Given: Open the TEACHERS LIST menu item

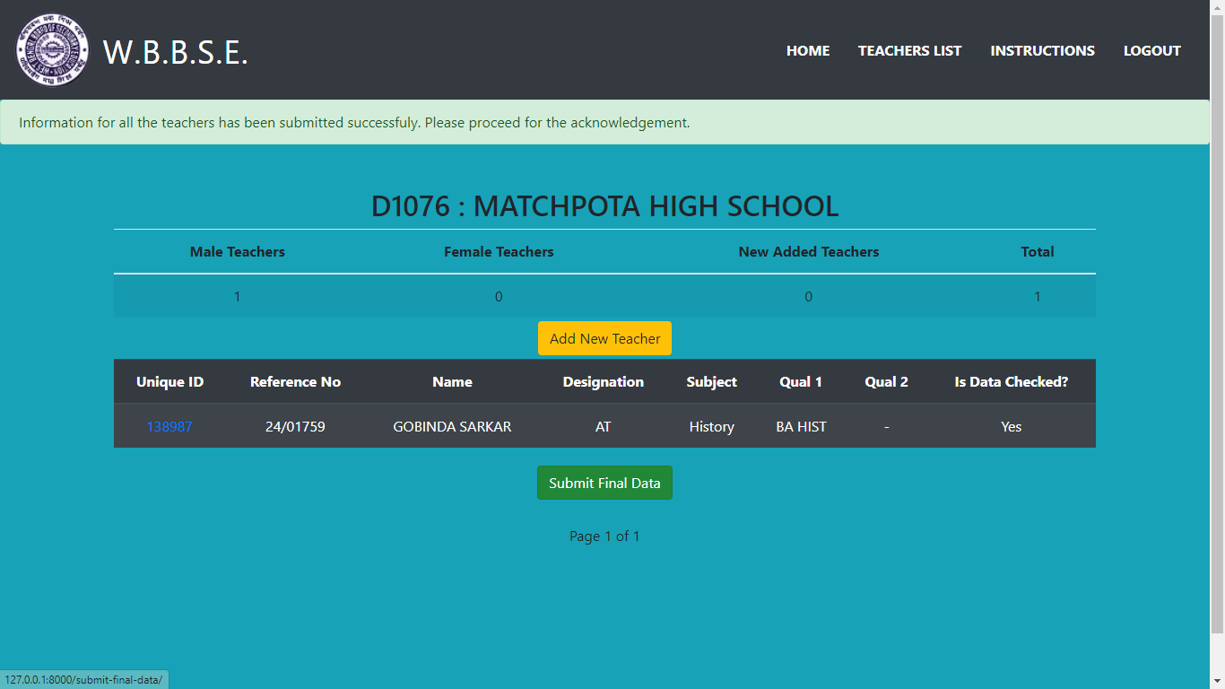Looking at the screenshot, I should pos(909,51).
